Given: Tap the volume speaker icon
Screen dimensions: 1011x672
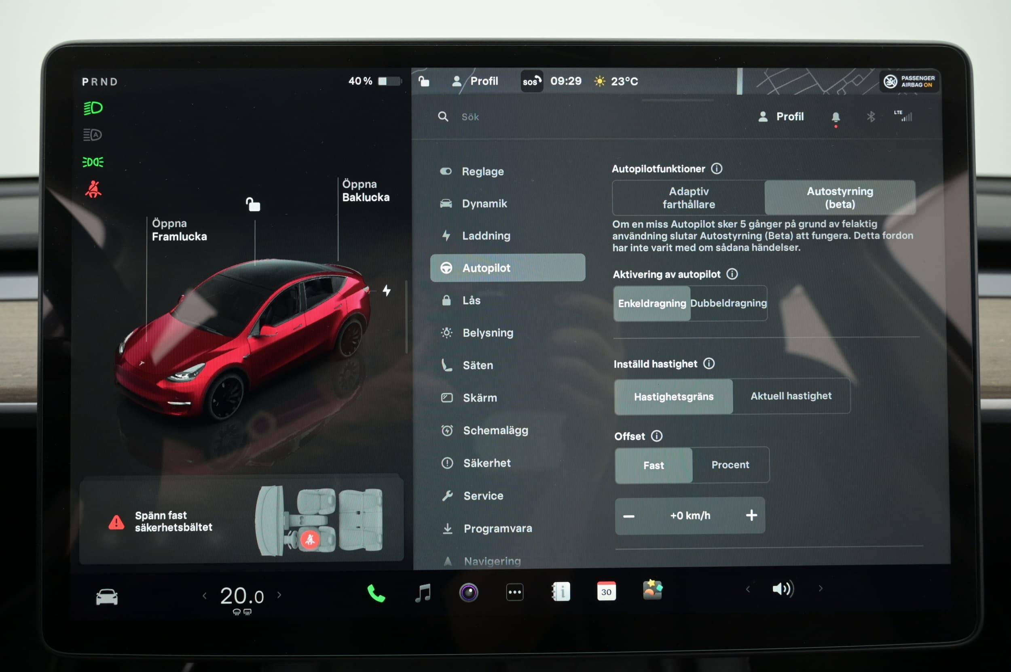Looking at the screenshot, I should (783, 589).
